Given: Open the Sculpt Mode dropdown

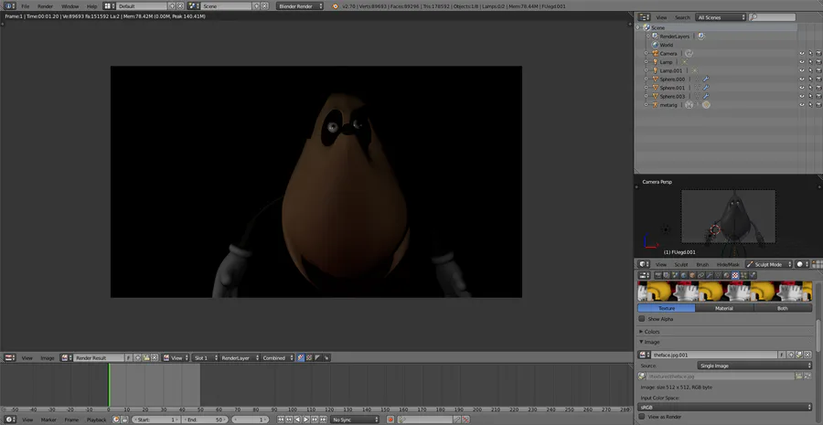Looking at the screenshot, I should click(767, 264).
